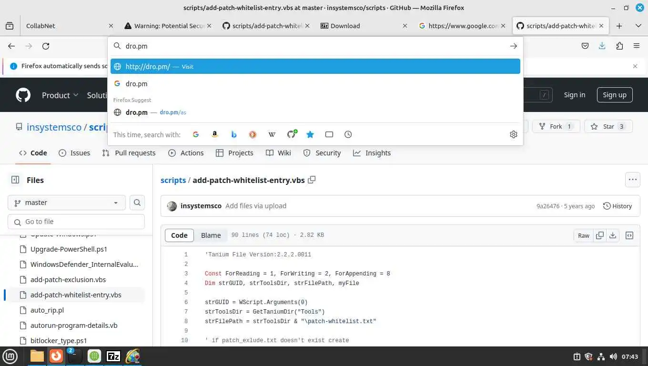Screen dimensions: 648x366
Task: Open the Projects repository tab
Action: [x=234, y=153]
